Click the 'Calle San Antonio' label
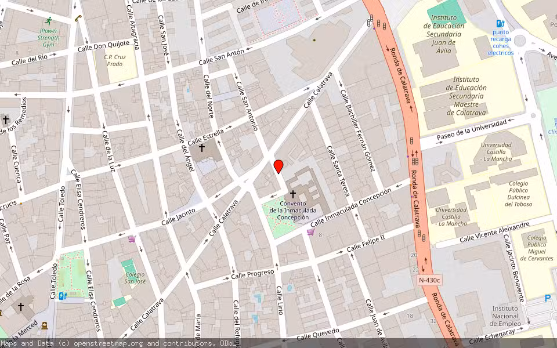557x348 pixels. [247, 106]
